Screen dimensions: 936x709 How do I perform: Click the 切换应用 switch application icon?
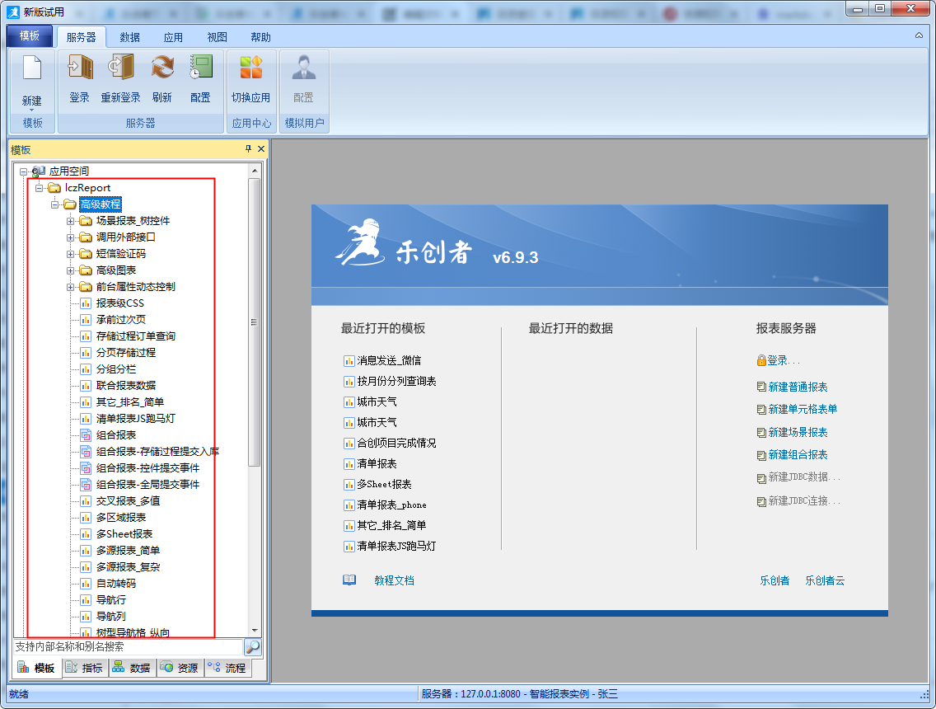coord(250,68)
